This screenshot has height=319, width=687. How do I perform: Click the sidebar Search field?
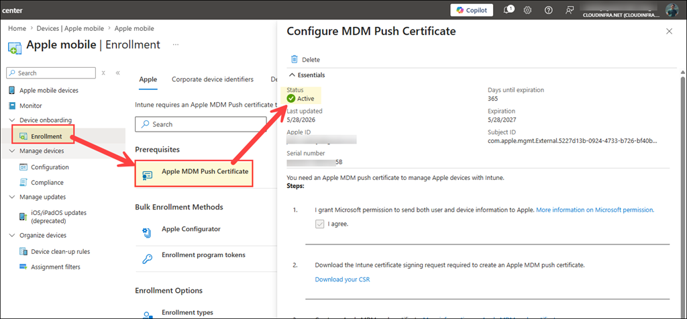pyautogui.click(x=51, y=73)
